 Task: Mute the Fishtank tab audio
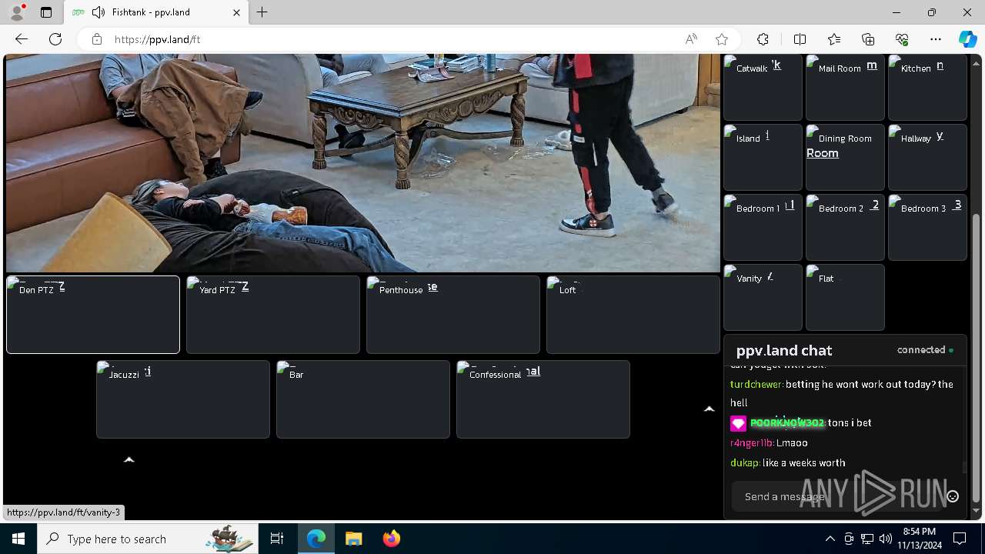coord(98,12)
